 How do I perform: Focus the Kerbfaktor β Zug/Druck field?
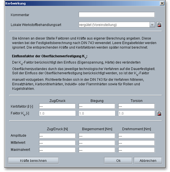click(x=57, y=106)
